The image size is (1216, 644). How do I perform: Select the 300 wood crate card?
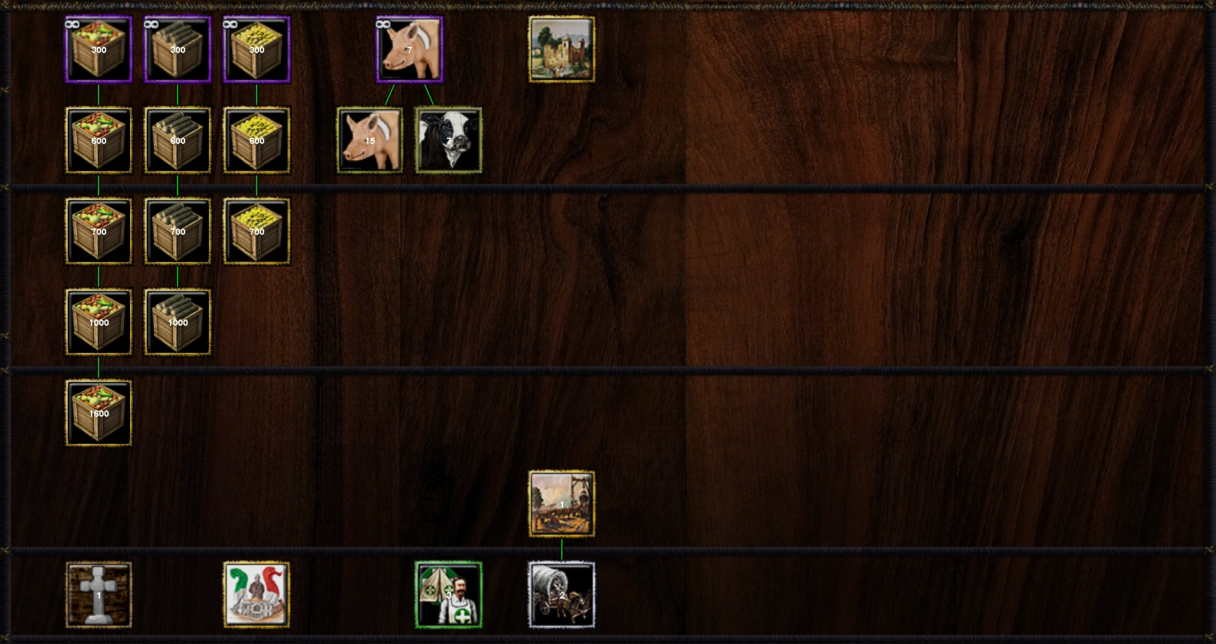[178, 50]
